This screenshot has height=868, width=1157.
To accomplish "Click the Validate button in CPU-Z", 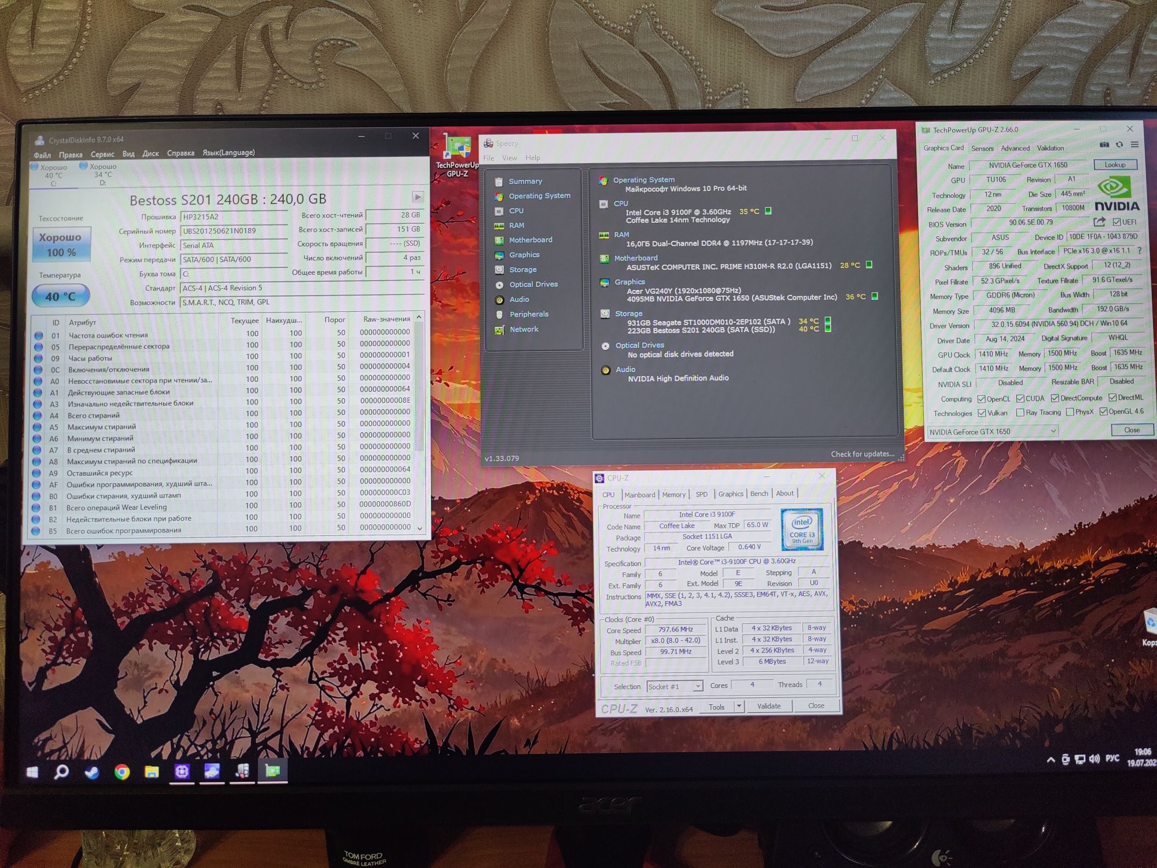I will (x=769, y=706).
